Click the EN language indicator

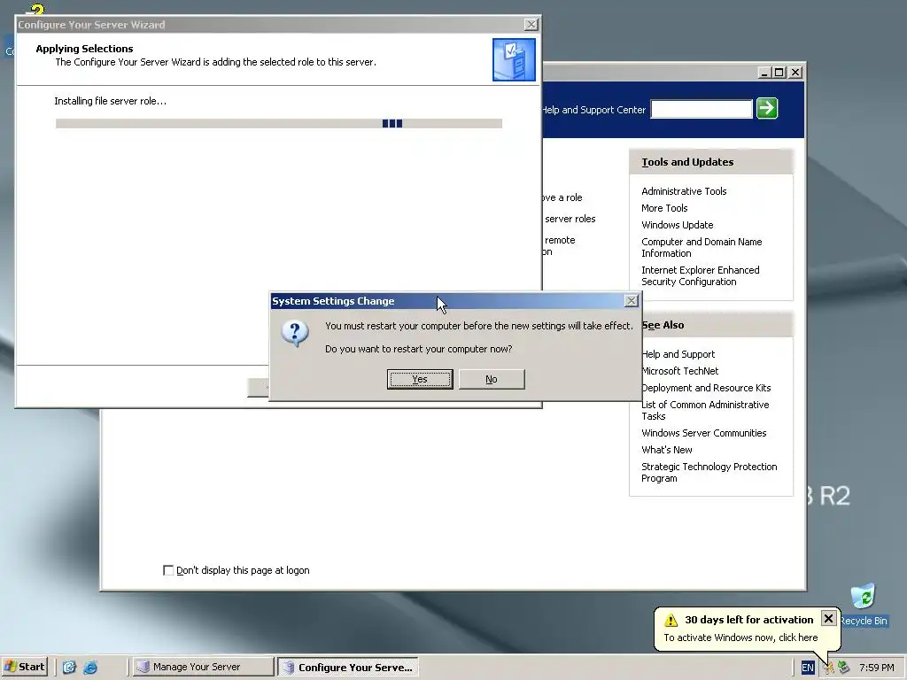click(808, 668)
